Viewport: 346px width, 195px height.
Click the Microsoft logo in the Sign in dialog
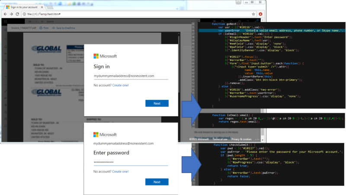[105, 56]
